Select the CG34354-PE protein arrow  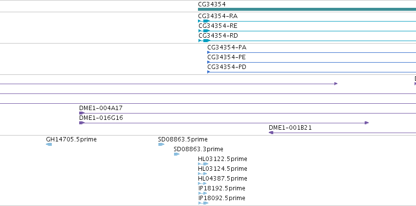209,62
